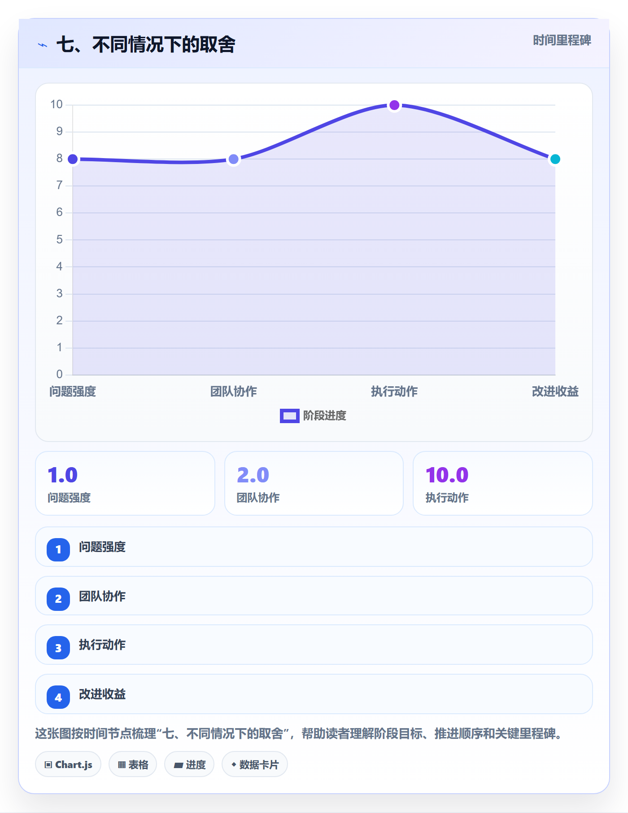Click the 1.0 问题强度 stat card

point(125,483)
